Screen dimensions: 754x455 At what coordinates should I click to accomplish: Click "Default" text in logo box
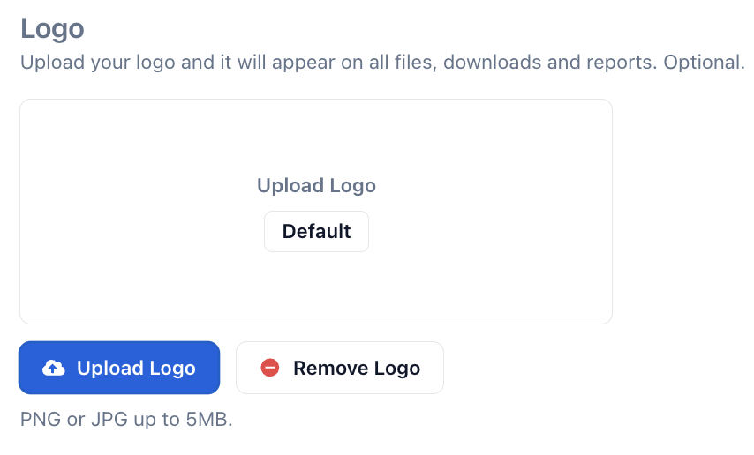coord(316,231)
